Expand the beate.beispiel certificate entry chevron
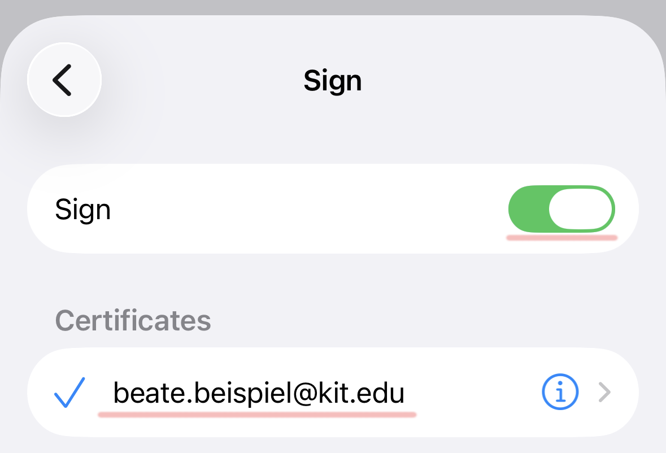 [x=604, y=392]
